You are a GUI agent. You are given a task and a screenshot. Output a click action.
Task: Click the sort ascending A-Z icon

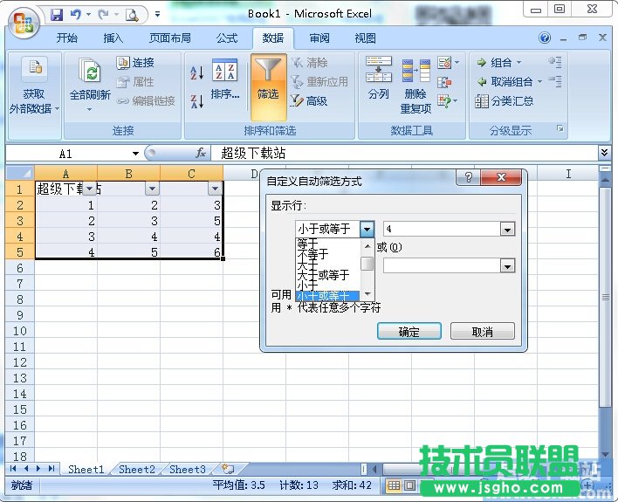(x=196, y=73)
